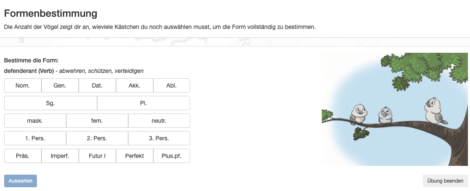Select Plus.pf. tense box
Screen dimensions: 470x191
pos(171,156)
